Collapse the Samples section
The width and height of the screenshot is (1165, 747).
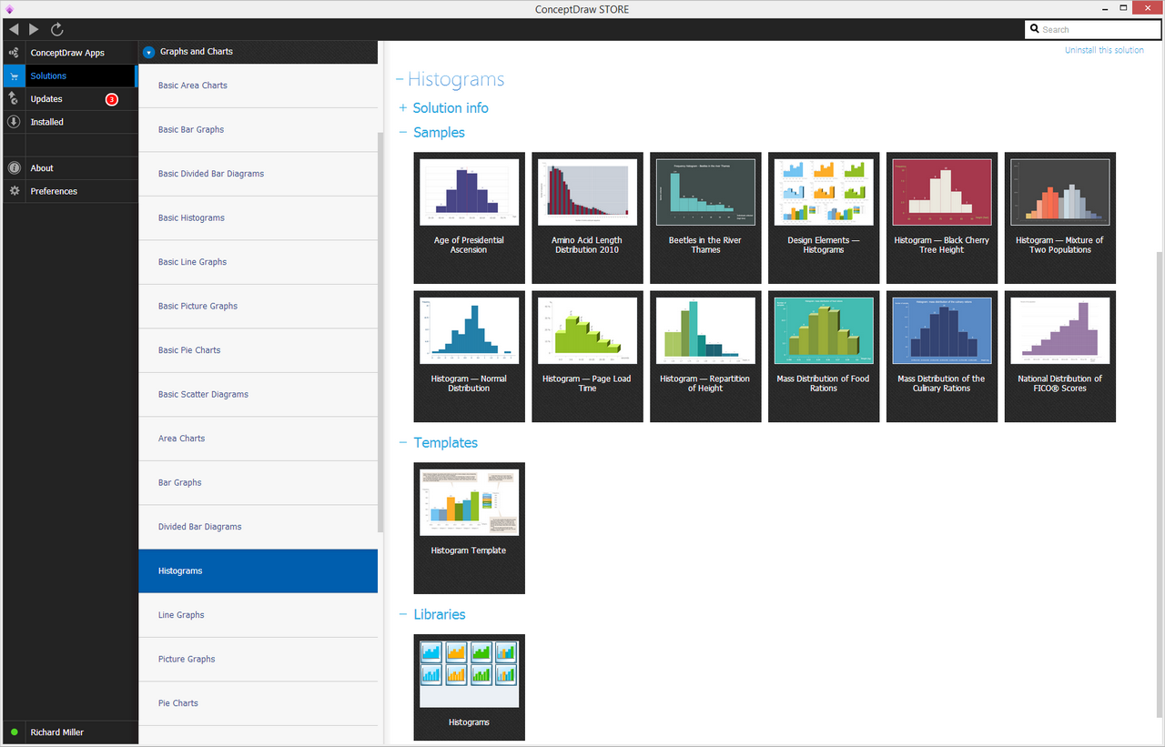pos(403,132)
